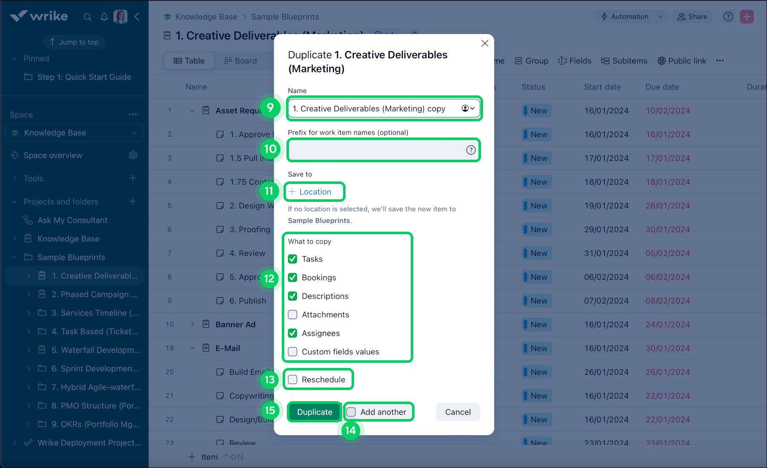Click the search magnifier icon

pyautogui.click(x=87, y=17)
